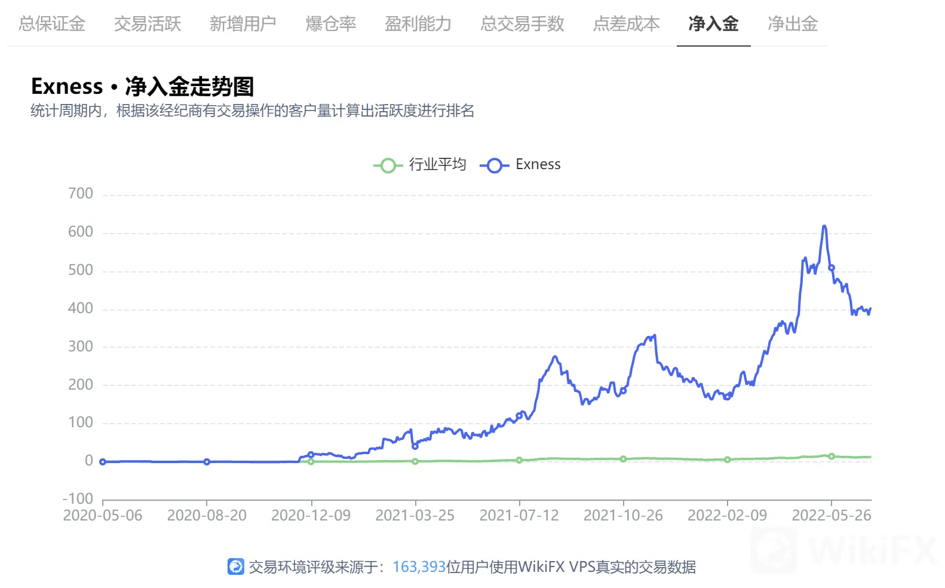The width and height of the screenshot is (945, 588).
Task: Show the 盈利能力 tab
Action: pos(418,24)
